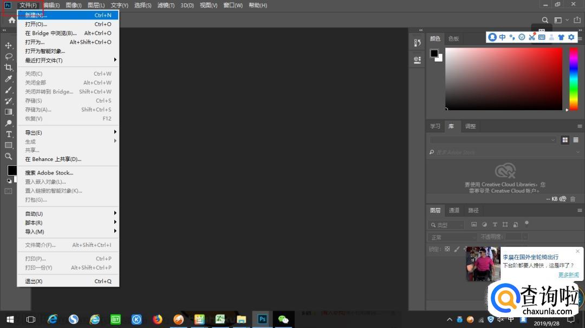The width and height of the screenshot is (585, 328).
Task: Select the Brush tool in the toolbox
Action: [8, 90]
